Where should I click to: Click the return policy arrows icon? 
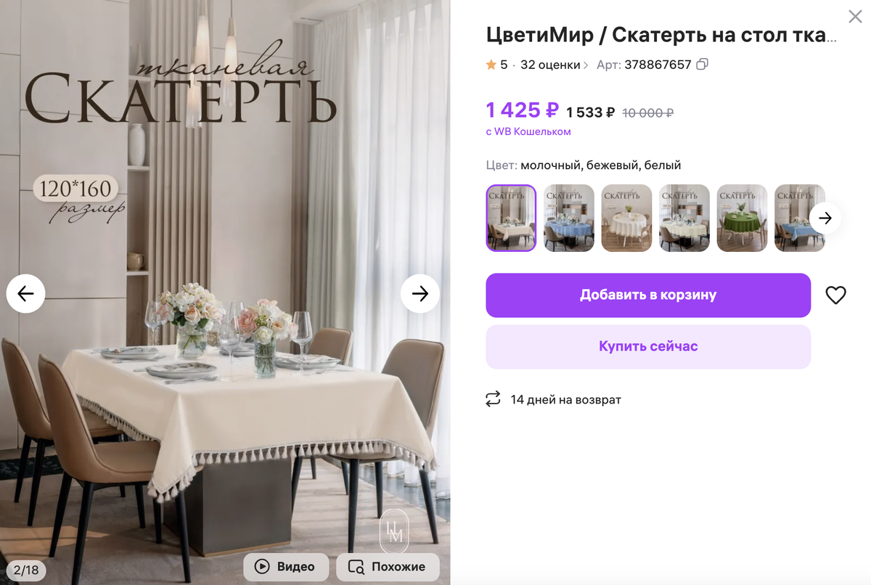pos(494,399)
